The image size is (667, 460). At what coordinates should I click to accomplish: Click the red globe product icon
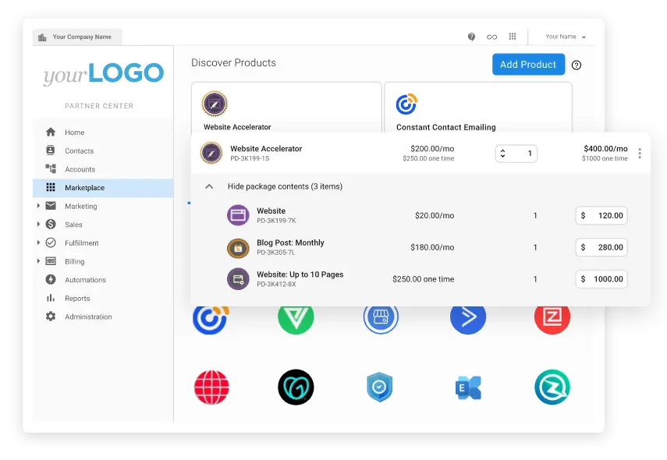tap(211, 387)
